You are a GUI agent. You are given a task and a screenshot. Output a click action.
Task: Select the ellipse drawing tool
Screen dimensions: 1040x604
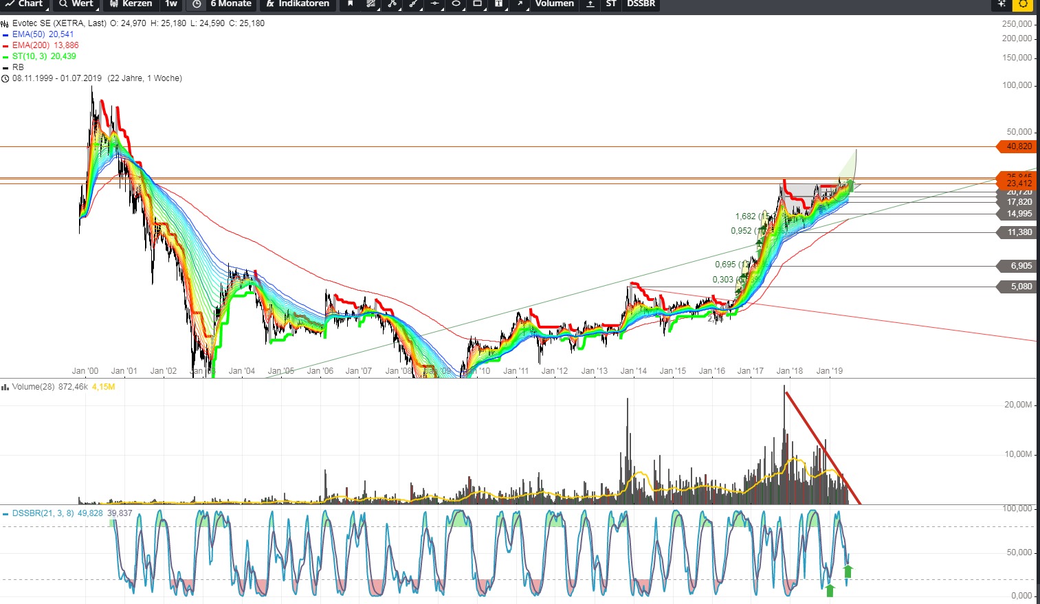[456, 4]
